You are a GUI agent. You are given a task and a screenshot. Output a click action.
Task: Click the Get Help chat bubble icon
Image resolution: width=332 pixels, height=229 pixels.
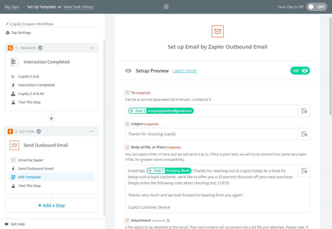(7, 224)
